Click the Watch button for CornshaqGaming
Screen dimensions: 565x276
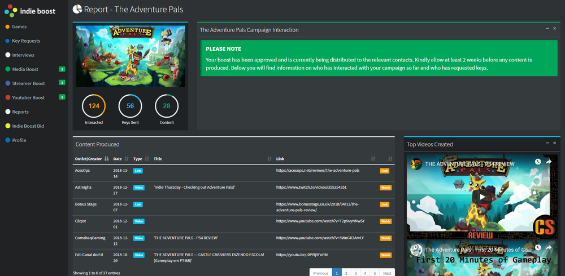(385, 238)
